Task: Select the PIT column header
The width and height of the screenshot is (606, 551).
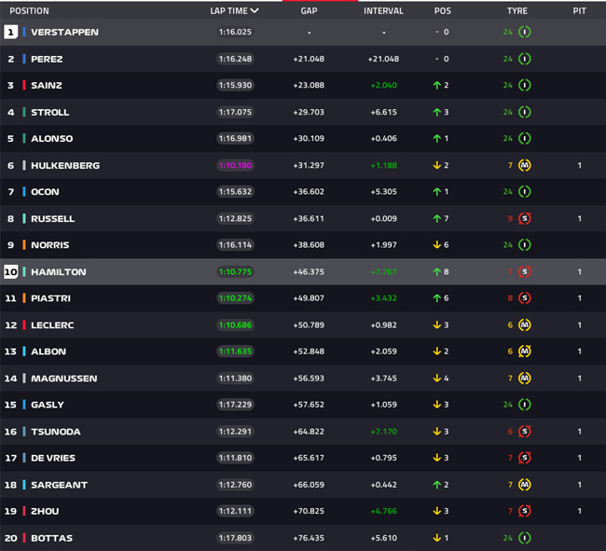Action: 579,11
